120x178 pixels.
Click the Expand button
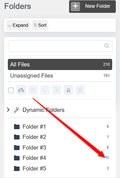(18, 25)
